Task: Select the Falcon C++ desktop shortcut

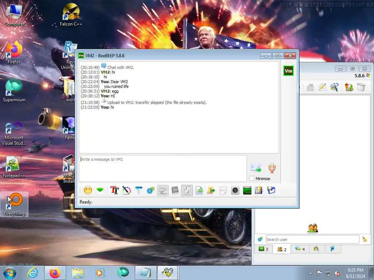Action: click(x=71, y=15)
